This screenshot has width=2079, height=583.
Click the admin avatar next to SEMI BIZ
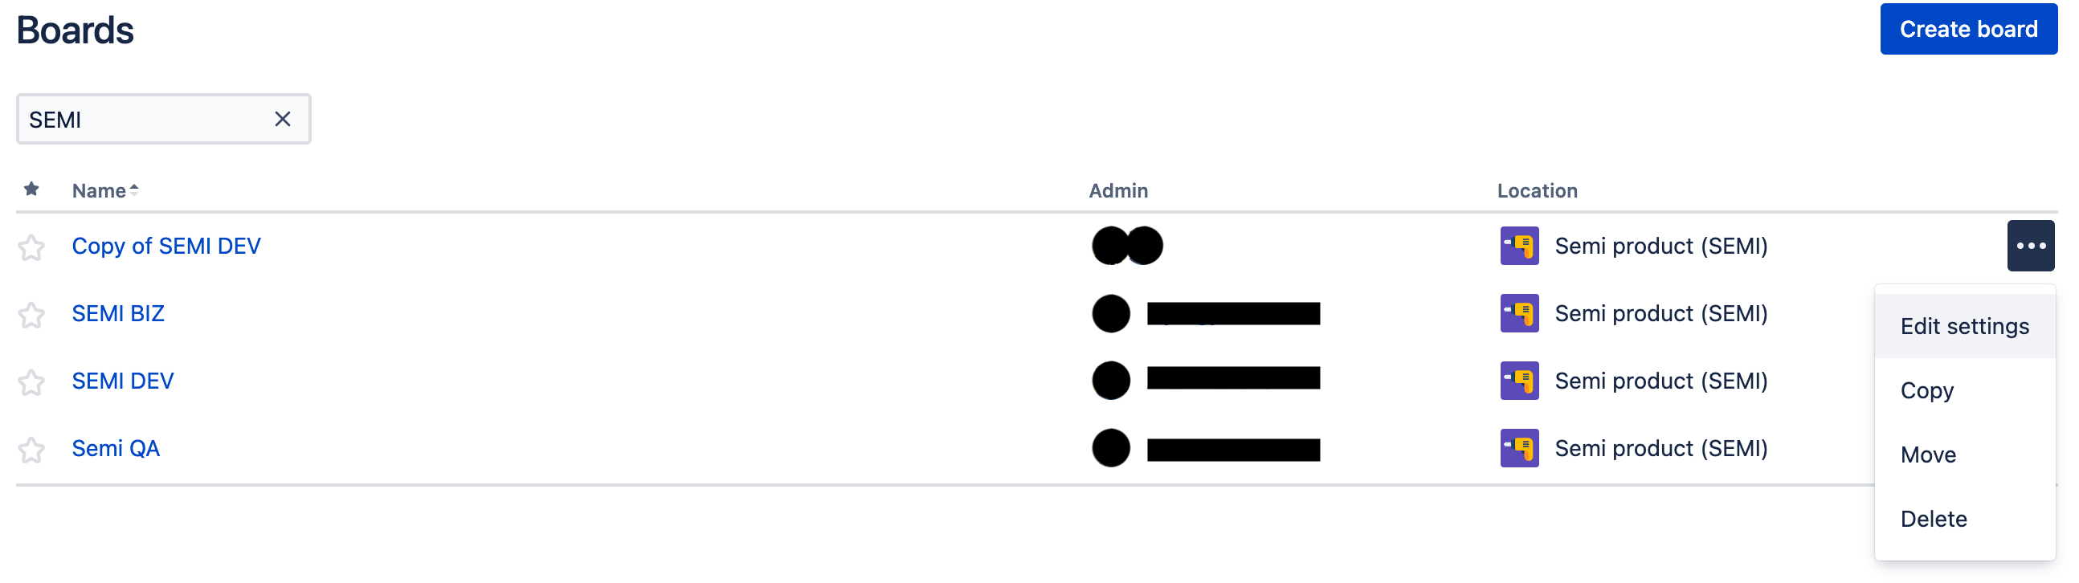[1111, 313]
